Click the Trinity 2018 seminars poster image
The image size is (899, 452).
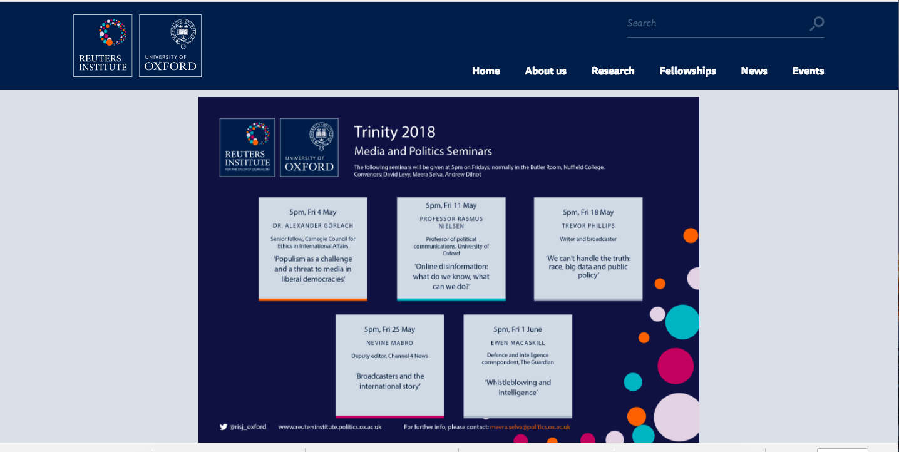click(x=448, y=270)
